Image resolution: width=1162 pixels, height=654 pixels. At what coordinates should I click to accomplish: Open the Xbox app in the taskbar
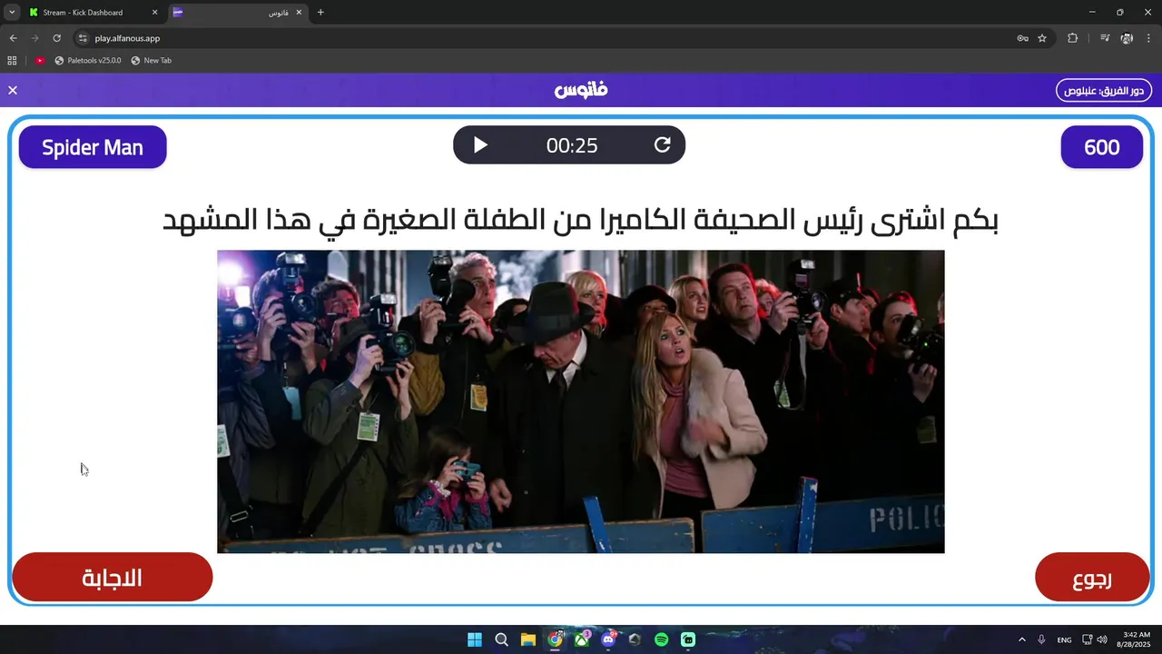pyautogui.click(x=582, y=639)
